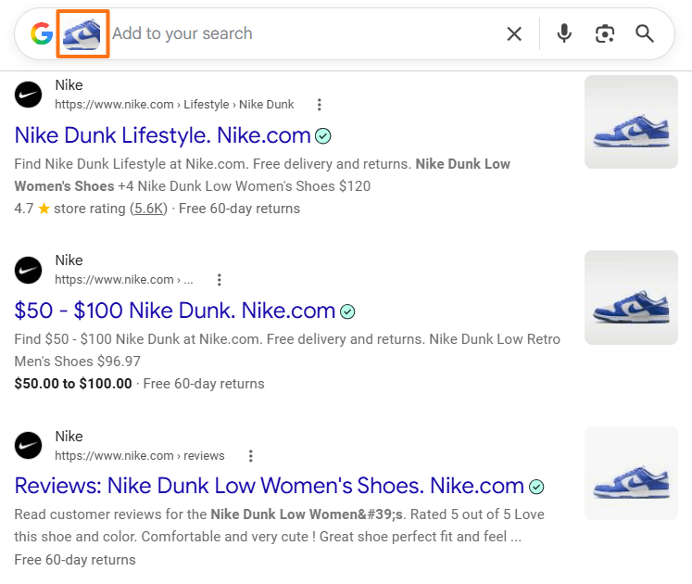Click '$50.00 to $100.00' price range text

73,384
